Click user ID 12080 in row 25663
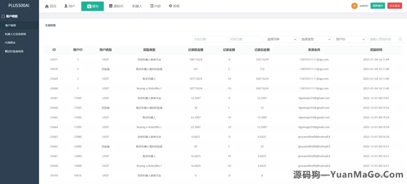This screenshot has height=184, width=407. 78,137
